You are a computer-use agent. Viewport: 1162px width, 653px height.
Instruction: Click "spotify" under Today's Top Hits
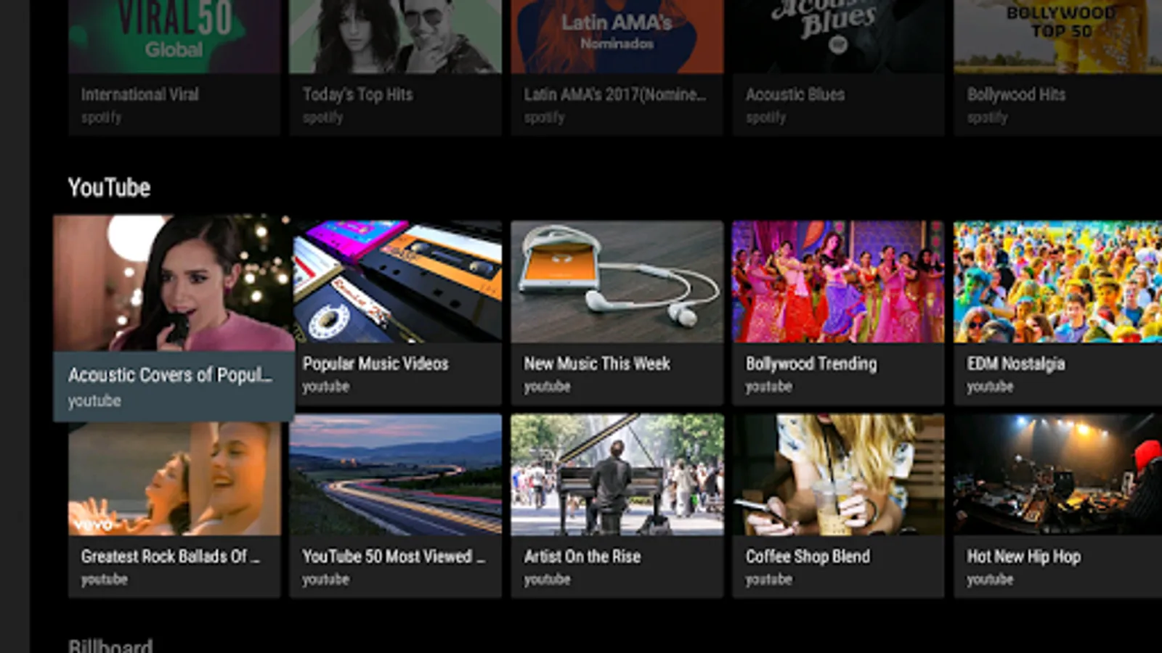pos(323,118)
